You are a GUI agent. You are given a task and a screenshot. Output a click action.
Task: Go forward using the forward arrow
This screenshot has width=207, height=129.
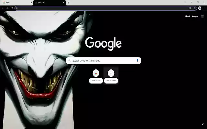coord(7,8)
